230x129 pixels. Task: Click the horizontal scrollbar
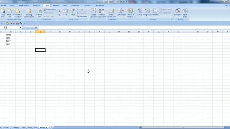(x=183, y=128)
